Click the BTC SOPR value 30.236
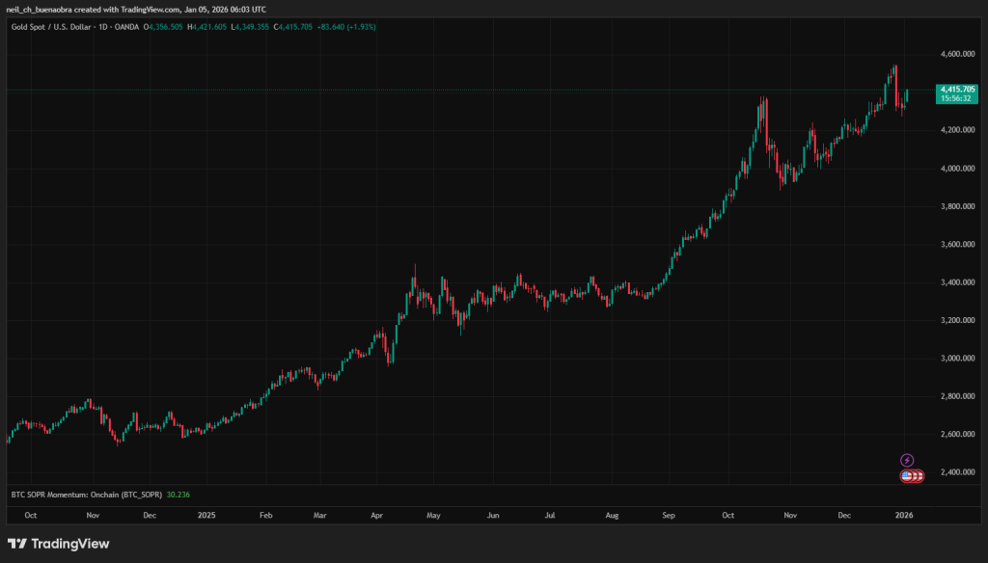 coord(178,494)
